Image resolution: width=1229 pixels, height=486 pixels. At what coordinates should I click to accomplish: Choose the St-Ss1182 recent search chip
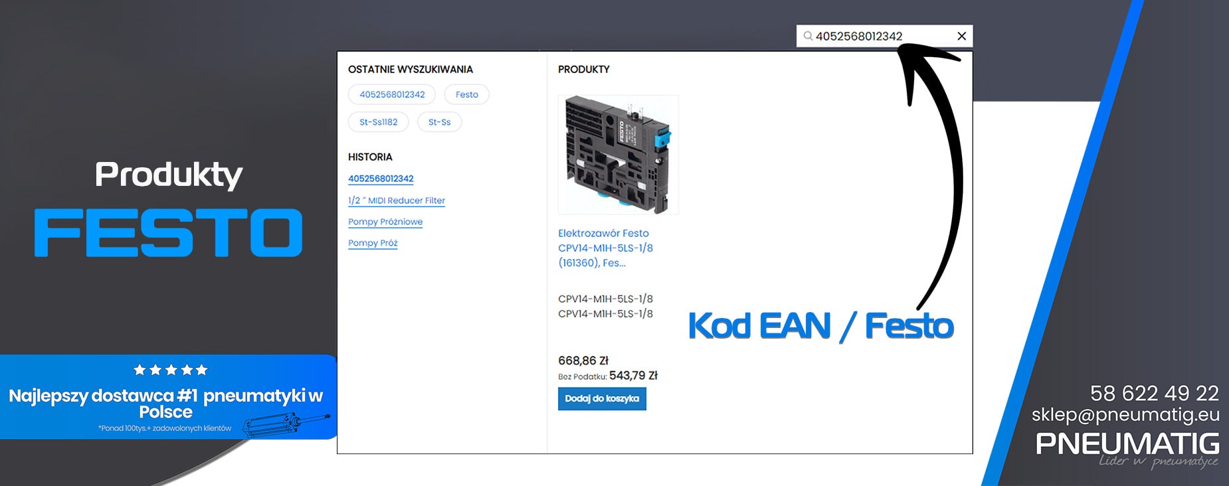click(378, 122)
